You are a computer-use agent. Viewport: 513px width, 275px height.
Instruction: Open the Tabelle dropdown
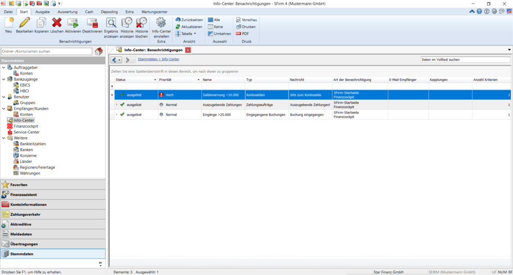186,34
